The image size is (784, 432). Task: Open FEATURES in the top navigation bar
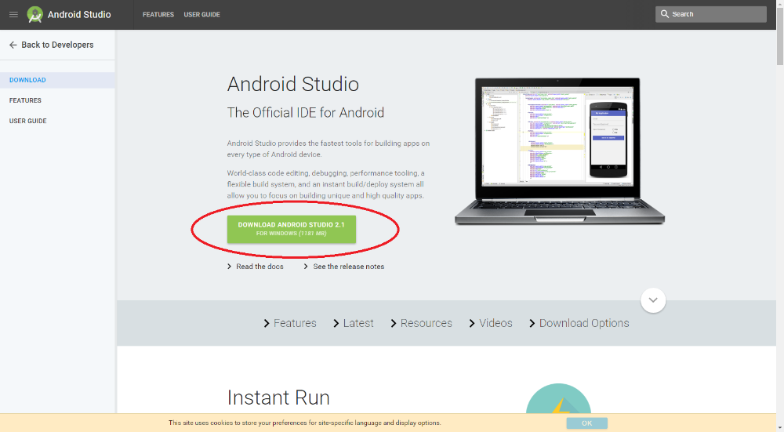coord(158,14)
